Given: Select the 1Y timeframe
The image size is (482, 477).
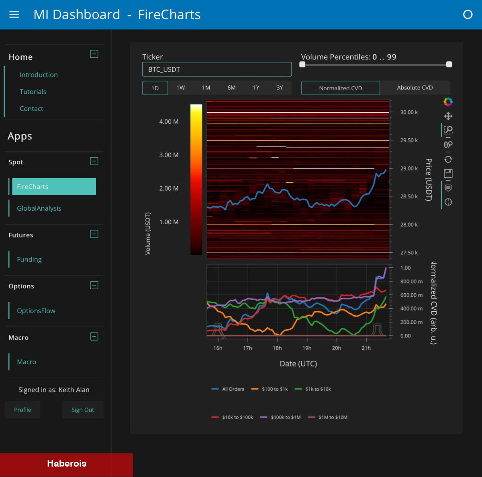Looking at the screenshot, I should (256, 87).
